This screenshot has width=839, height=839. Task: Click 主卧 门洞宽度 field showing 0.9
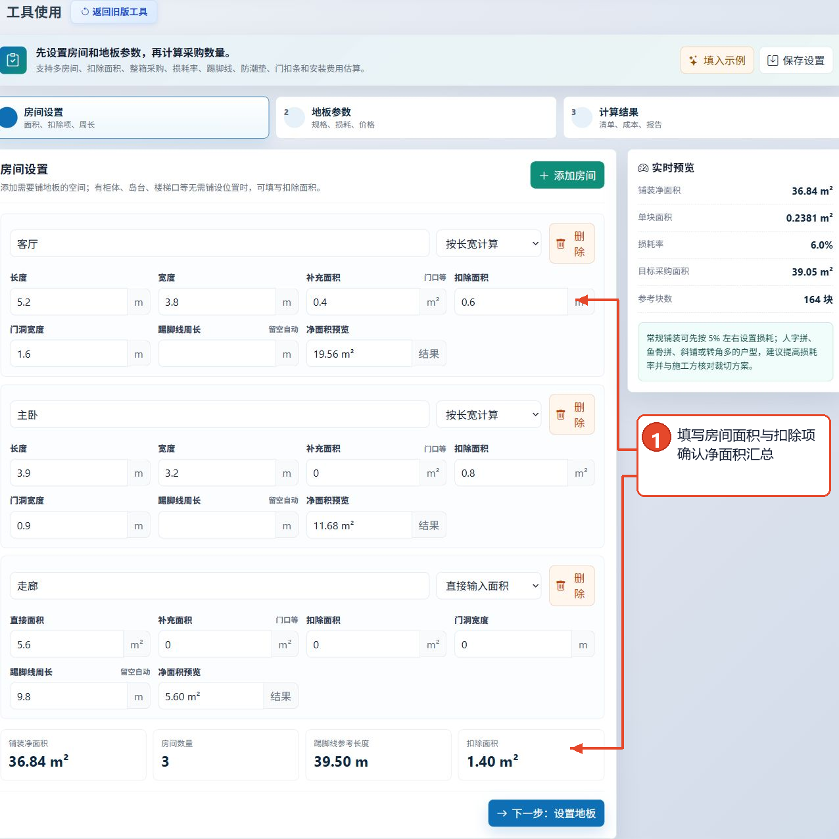(68, 525)
